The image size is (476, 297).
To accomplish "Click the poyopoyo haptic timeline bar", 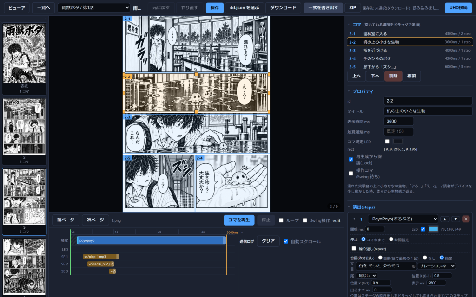I will click(151, 240).
